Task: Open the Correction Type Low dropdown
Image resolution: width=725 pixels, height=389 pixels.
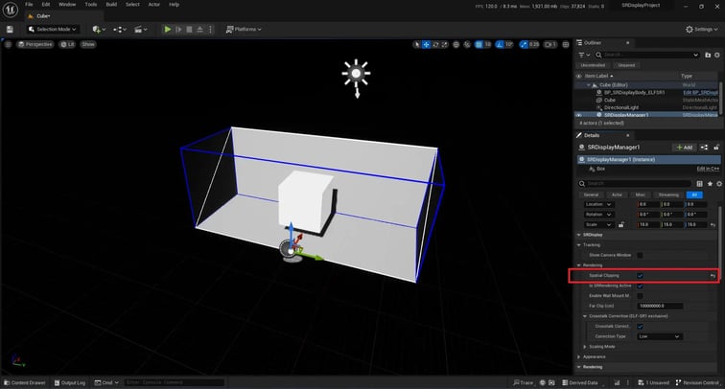Action: (660, 337)
